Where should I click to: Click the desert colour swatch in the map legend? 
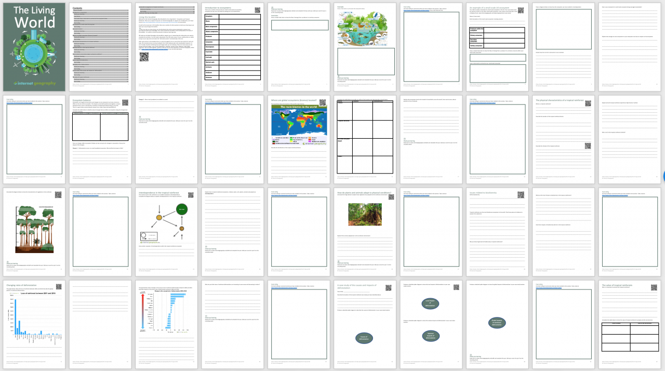point(310,139)
